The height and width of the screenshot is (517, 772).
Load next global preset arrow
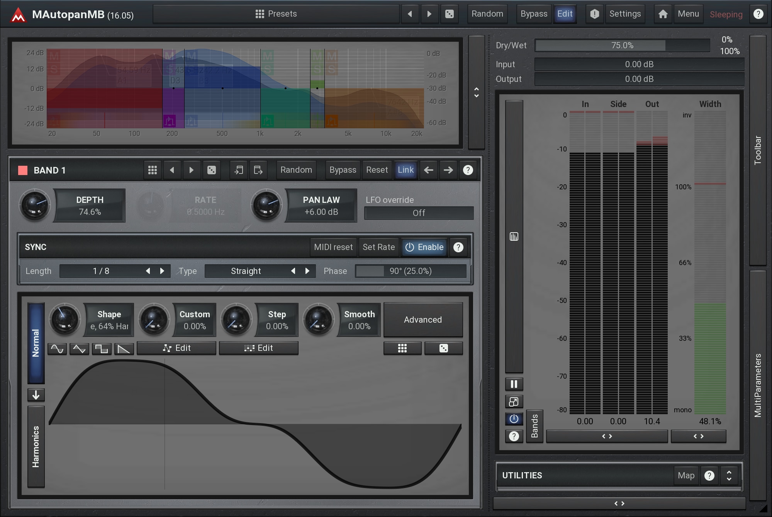[x=429, y=14]
